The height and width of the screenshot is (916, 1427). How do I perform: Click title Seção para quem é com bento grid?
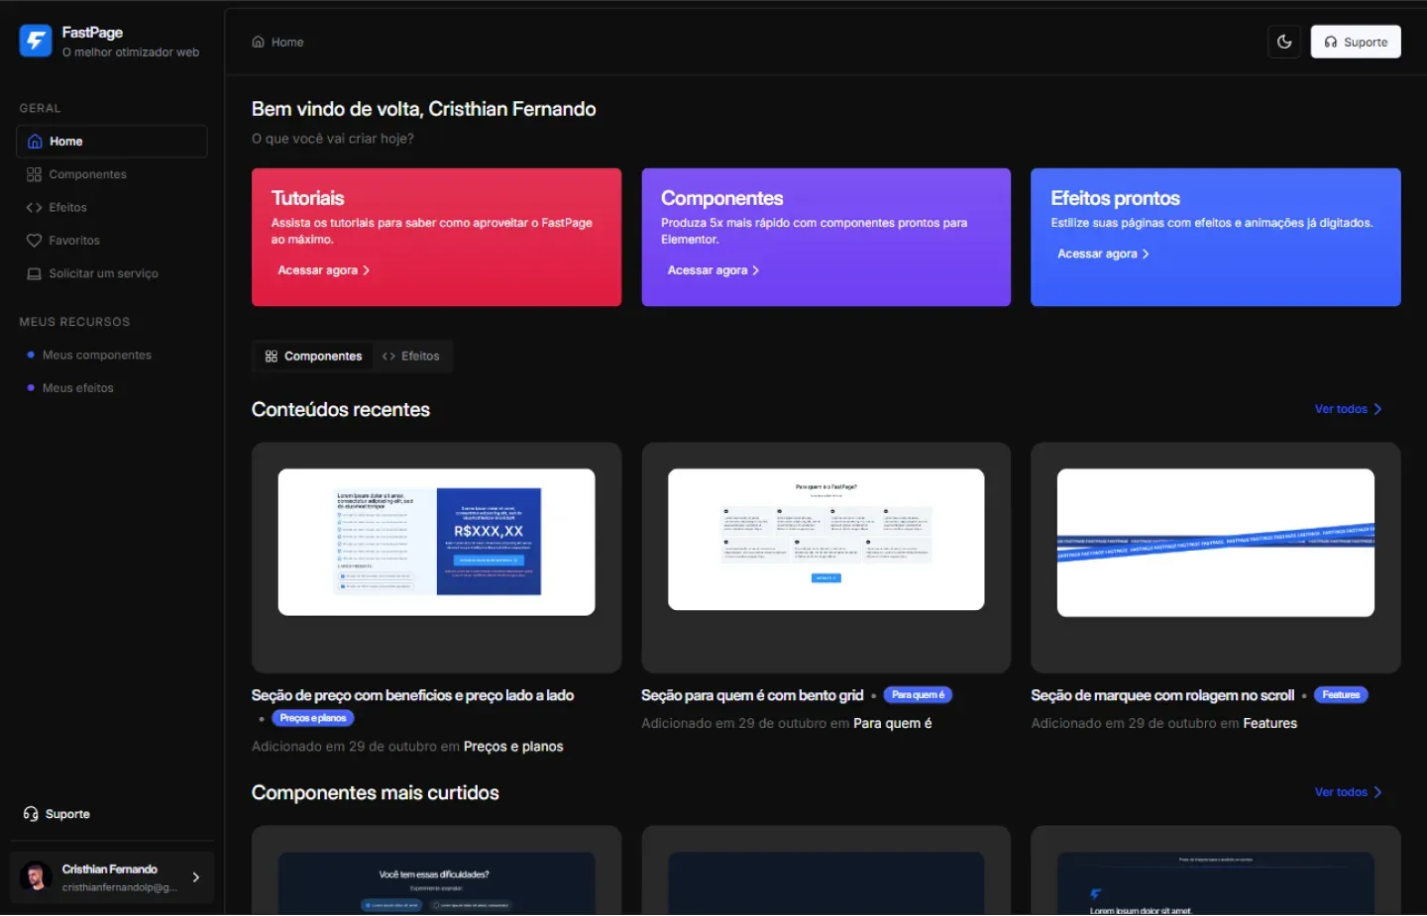click(x=752, y=696)
